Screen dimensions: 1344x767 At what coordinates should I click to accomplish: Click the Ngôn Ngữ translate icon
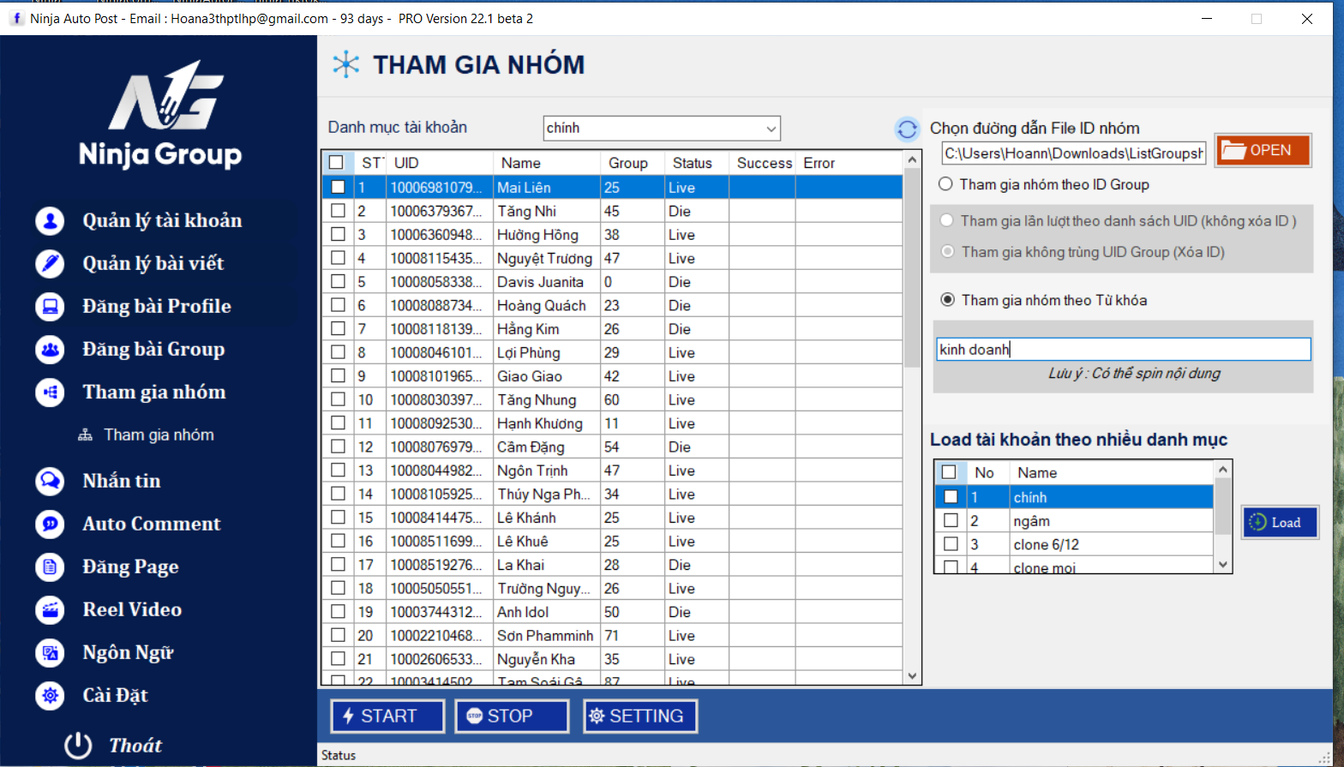pos(50,652)
